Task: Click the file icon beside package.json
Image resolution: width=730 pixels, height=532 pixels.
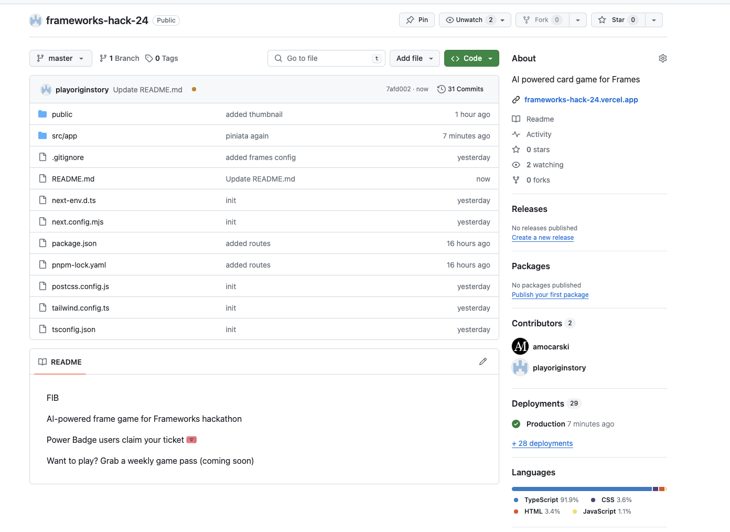Action: (x=42, y=243)
